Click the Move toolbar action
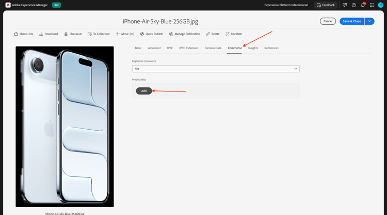The width and height of the screenshot is (387, 215). pos(125,34)
